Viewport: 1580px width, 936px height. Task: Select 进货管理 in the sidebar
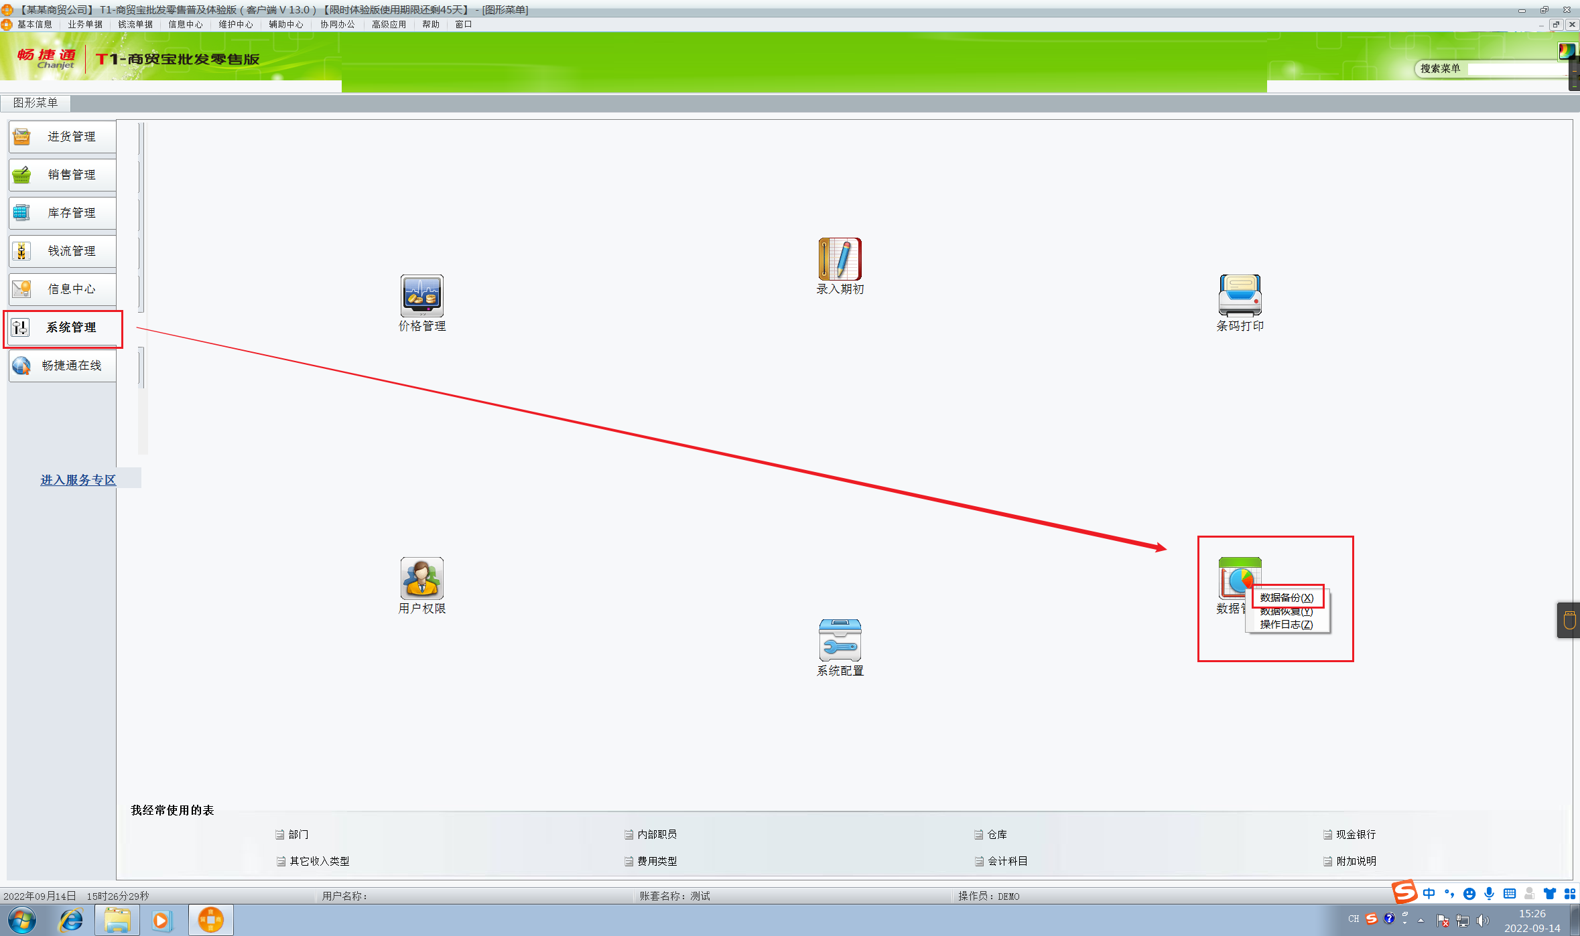62,137
